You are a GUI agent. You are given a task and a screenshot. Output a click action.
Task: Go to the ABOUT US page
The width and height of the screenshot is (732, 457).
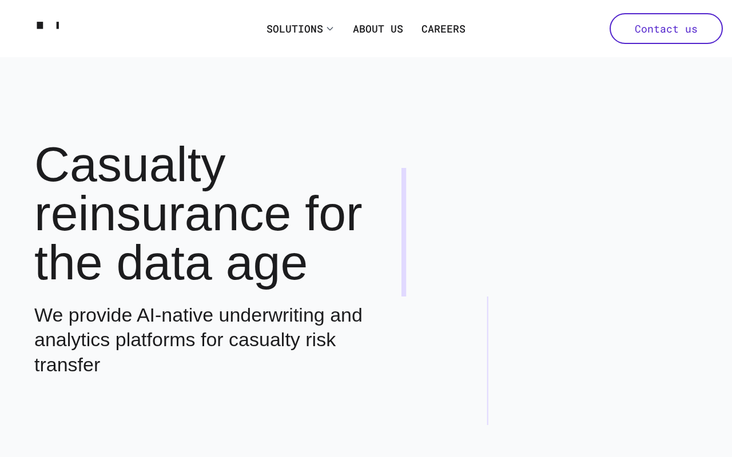point(378,29)
